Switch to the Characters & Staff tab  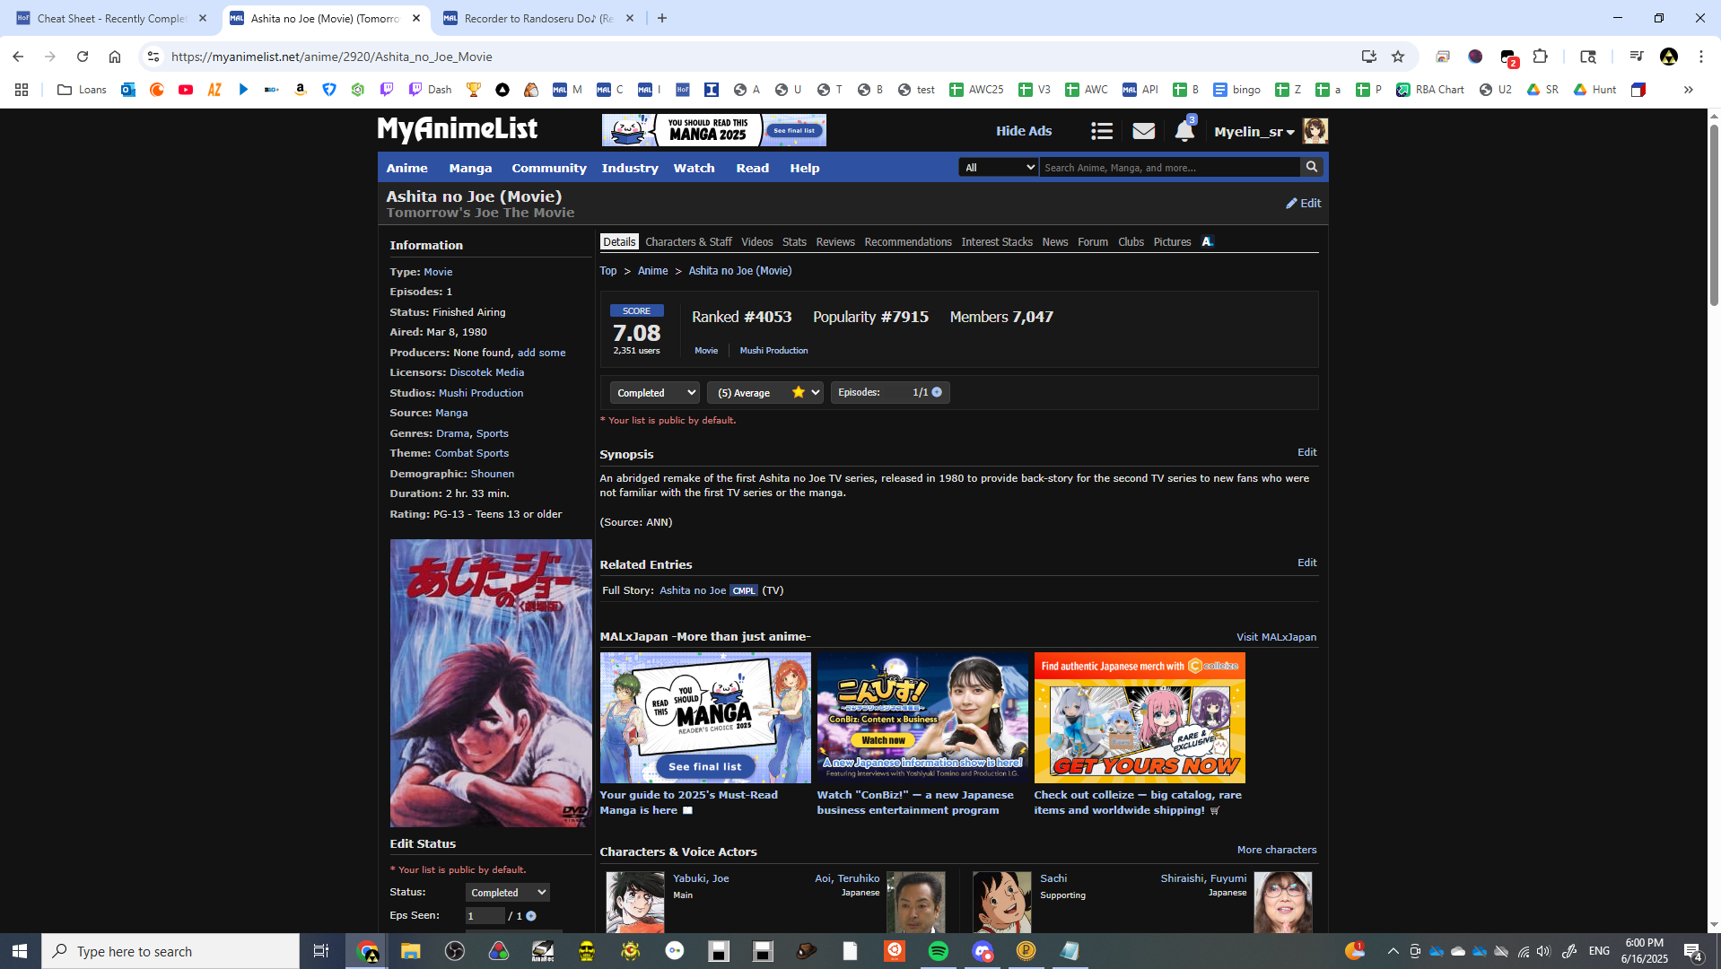[x=688, y=242]
